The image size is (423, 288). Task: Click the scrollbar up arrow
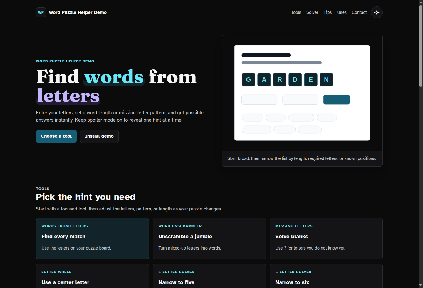421,2
